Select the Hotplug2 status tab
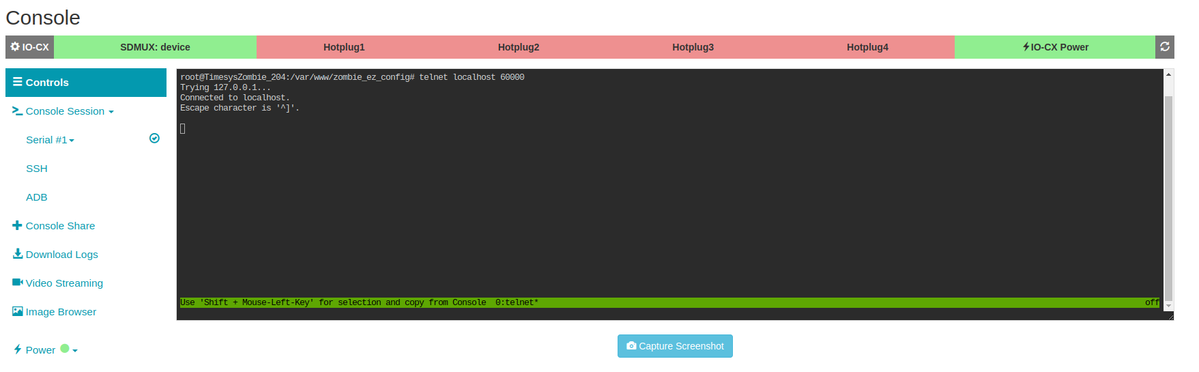This screenshot has width=1199, height=372. coord(519,47)
